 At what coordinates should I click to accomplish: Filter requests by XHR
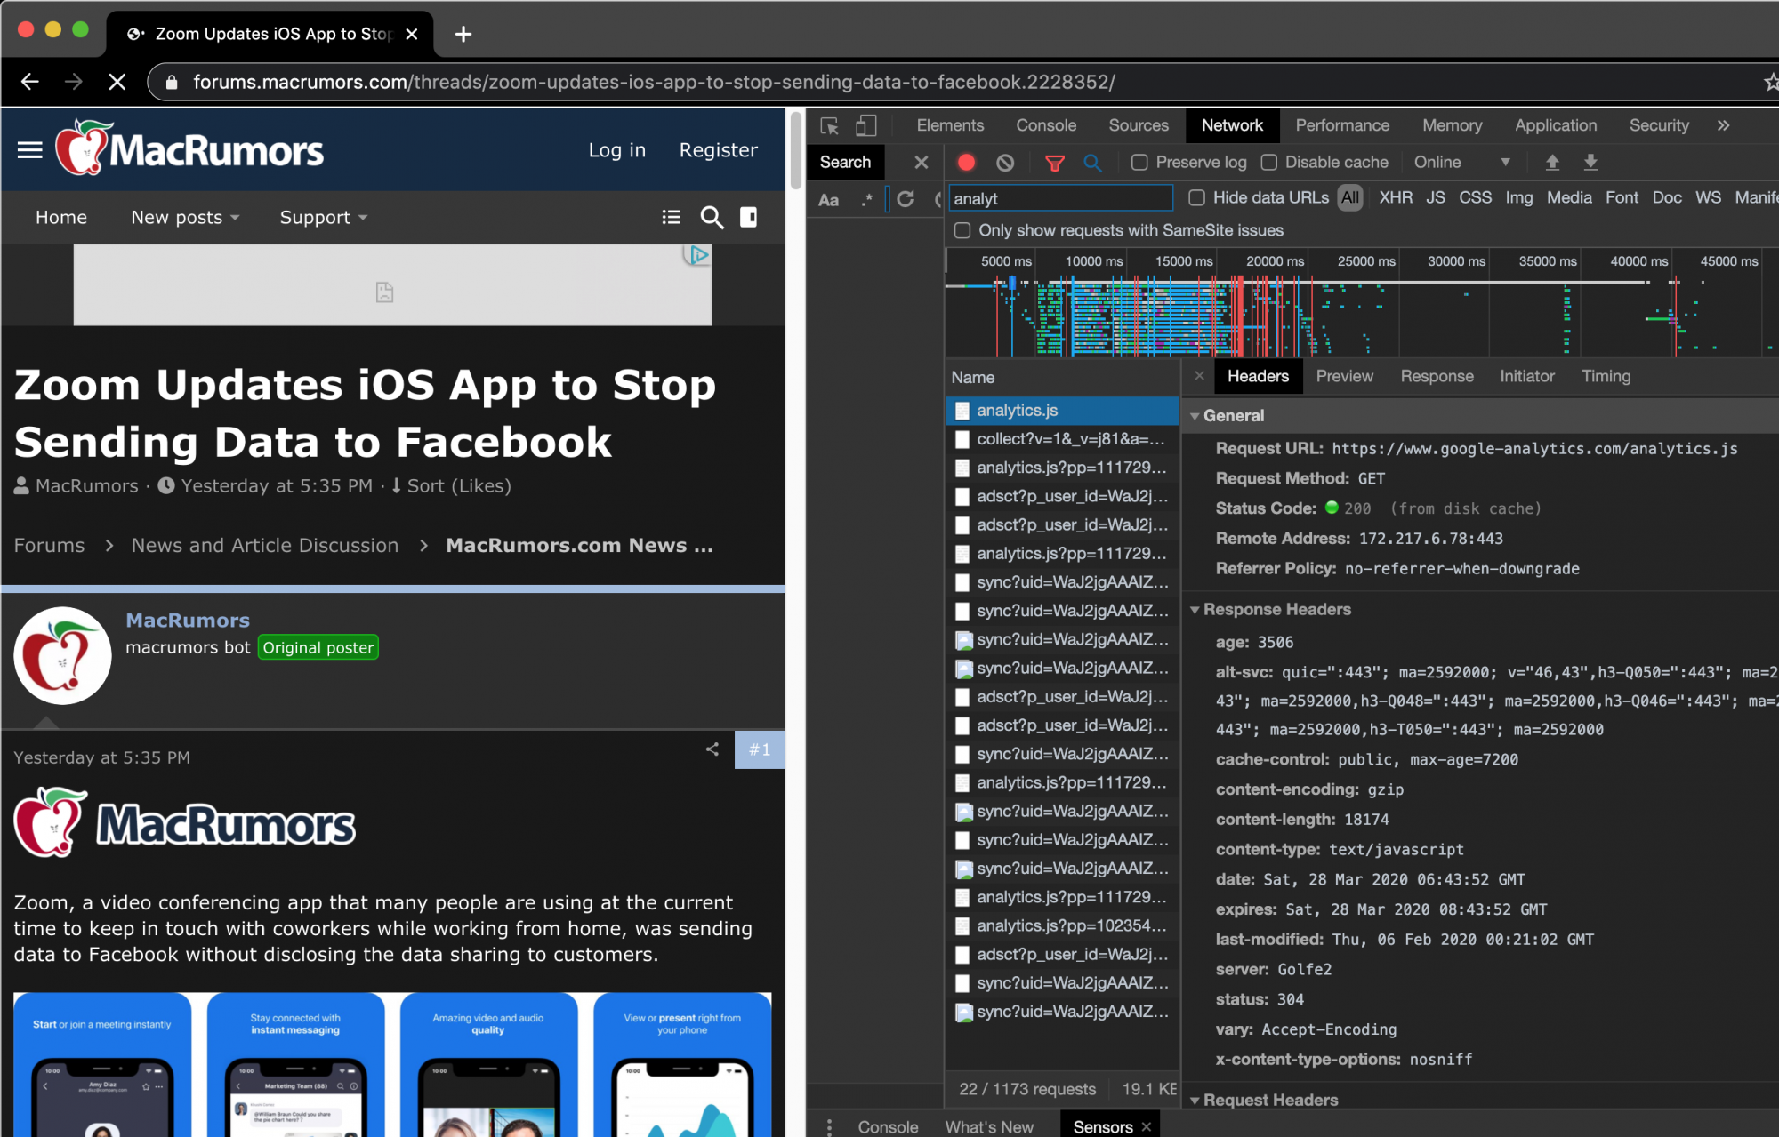coord(1396,197)
